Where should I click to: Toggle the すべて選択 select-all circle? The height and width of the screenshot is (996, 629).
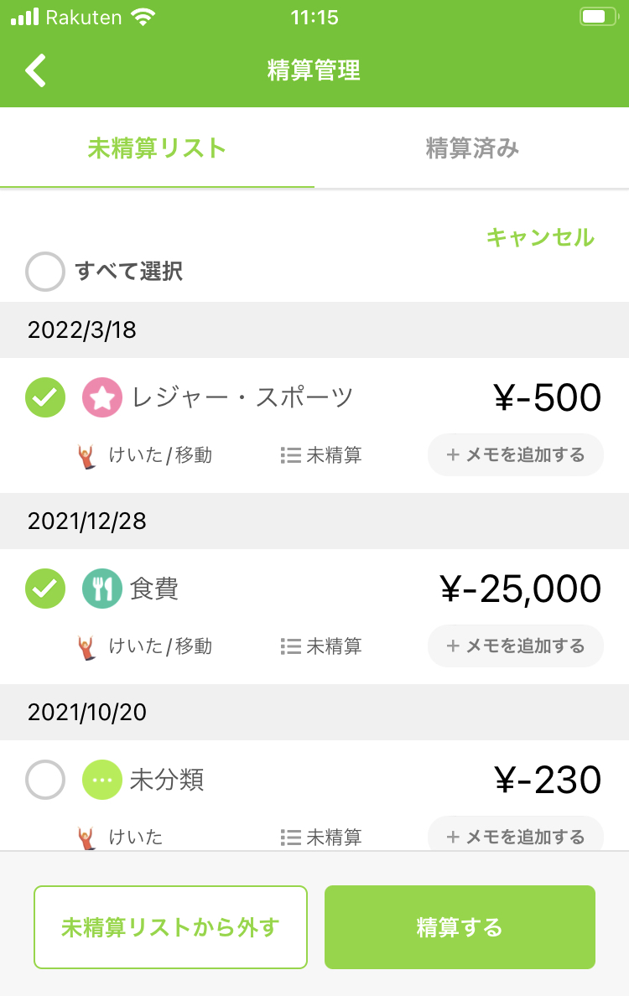[45, 272]
